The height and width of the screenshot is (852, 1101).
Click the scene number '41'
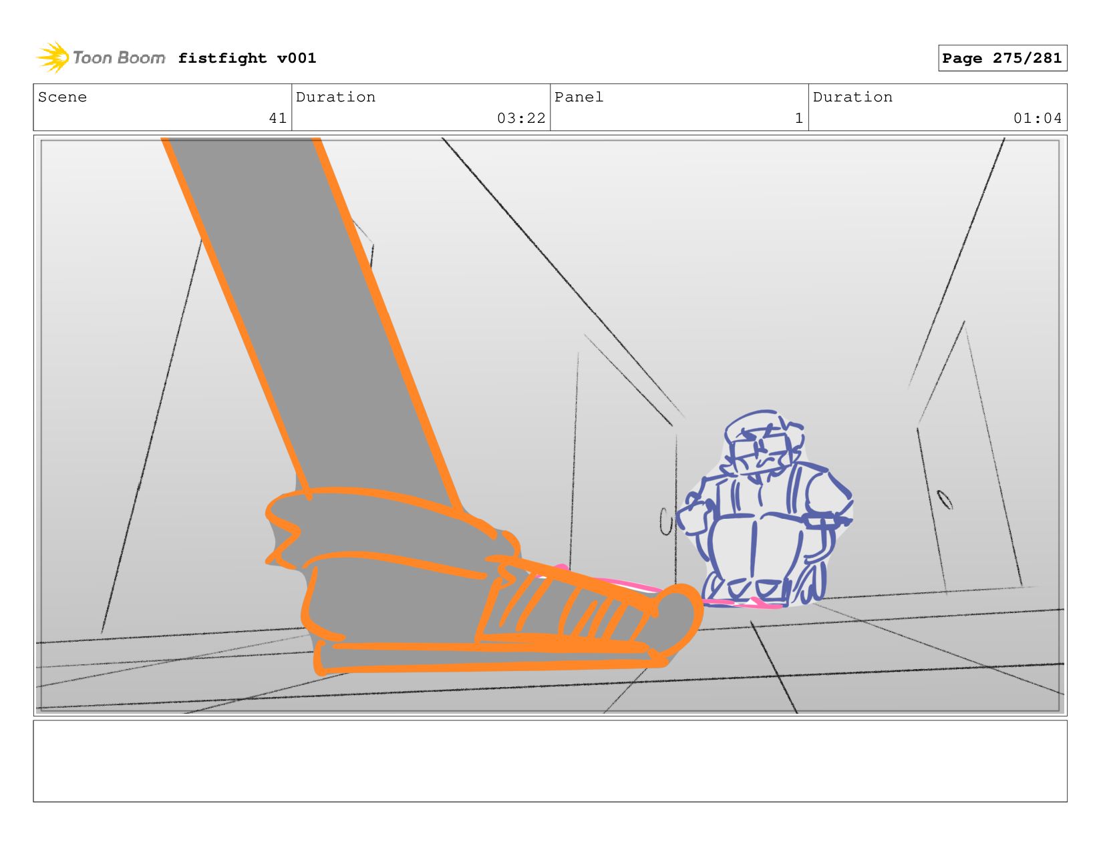[x=278, y=118]
